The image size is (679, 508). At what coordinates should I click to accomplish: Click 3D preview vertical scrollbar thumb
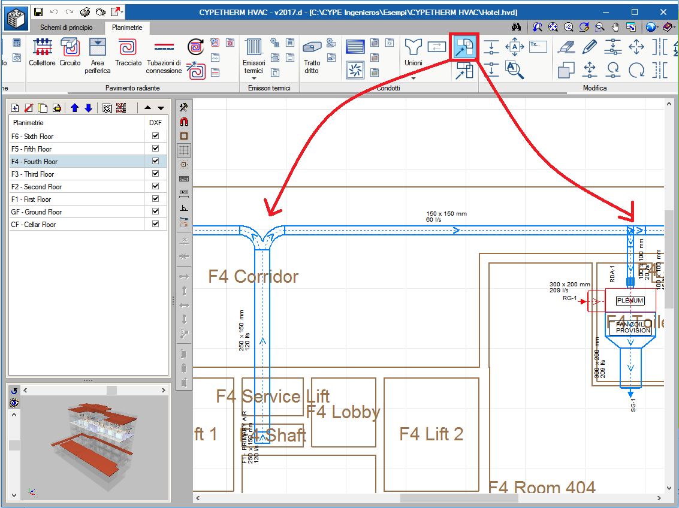[14, 445]
